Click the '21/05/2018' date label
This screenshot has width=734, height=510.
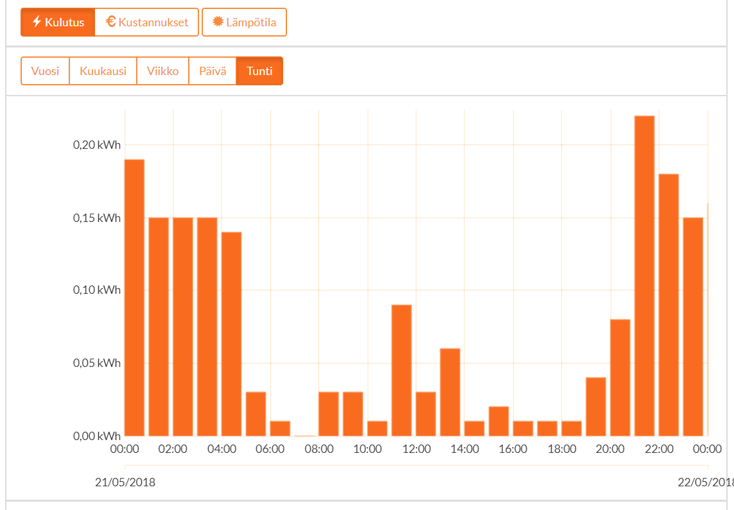point(125,482)
